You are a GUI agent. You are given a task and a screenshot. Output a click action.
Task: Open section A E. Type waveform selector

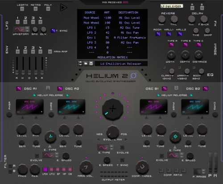[x=51, y=155]
